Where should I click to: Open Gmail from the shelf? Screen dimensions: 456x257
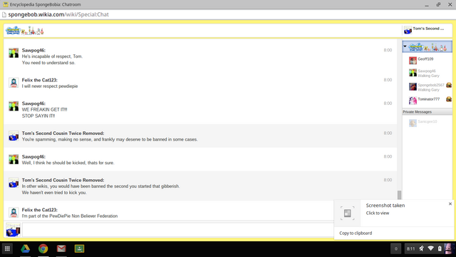point(61,248)
